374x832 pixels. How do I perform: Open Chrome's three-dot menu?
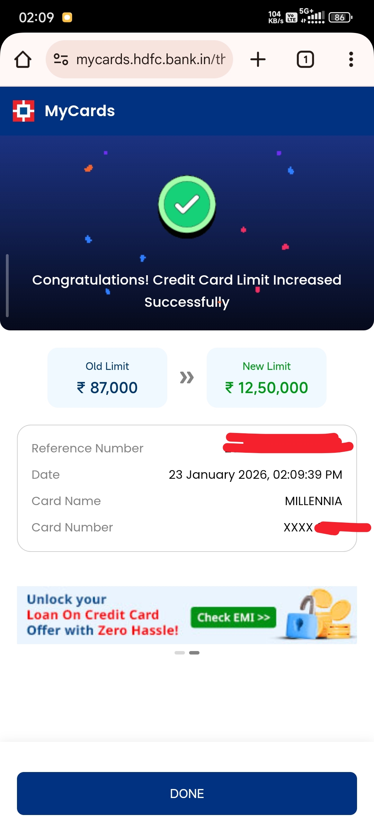(351, 59)
